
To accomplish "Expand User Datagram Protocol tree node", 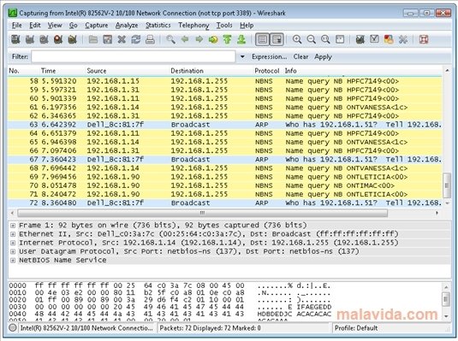I will (13, 252).
